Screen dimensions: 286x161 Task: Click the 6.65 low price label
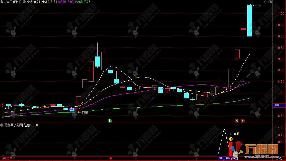coord(84,113)
